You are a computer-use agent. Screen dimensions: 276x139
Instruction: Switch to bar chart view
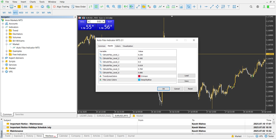pyautogui.click(x=91, y=7)
